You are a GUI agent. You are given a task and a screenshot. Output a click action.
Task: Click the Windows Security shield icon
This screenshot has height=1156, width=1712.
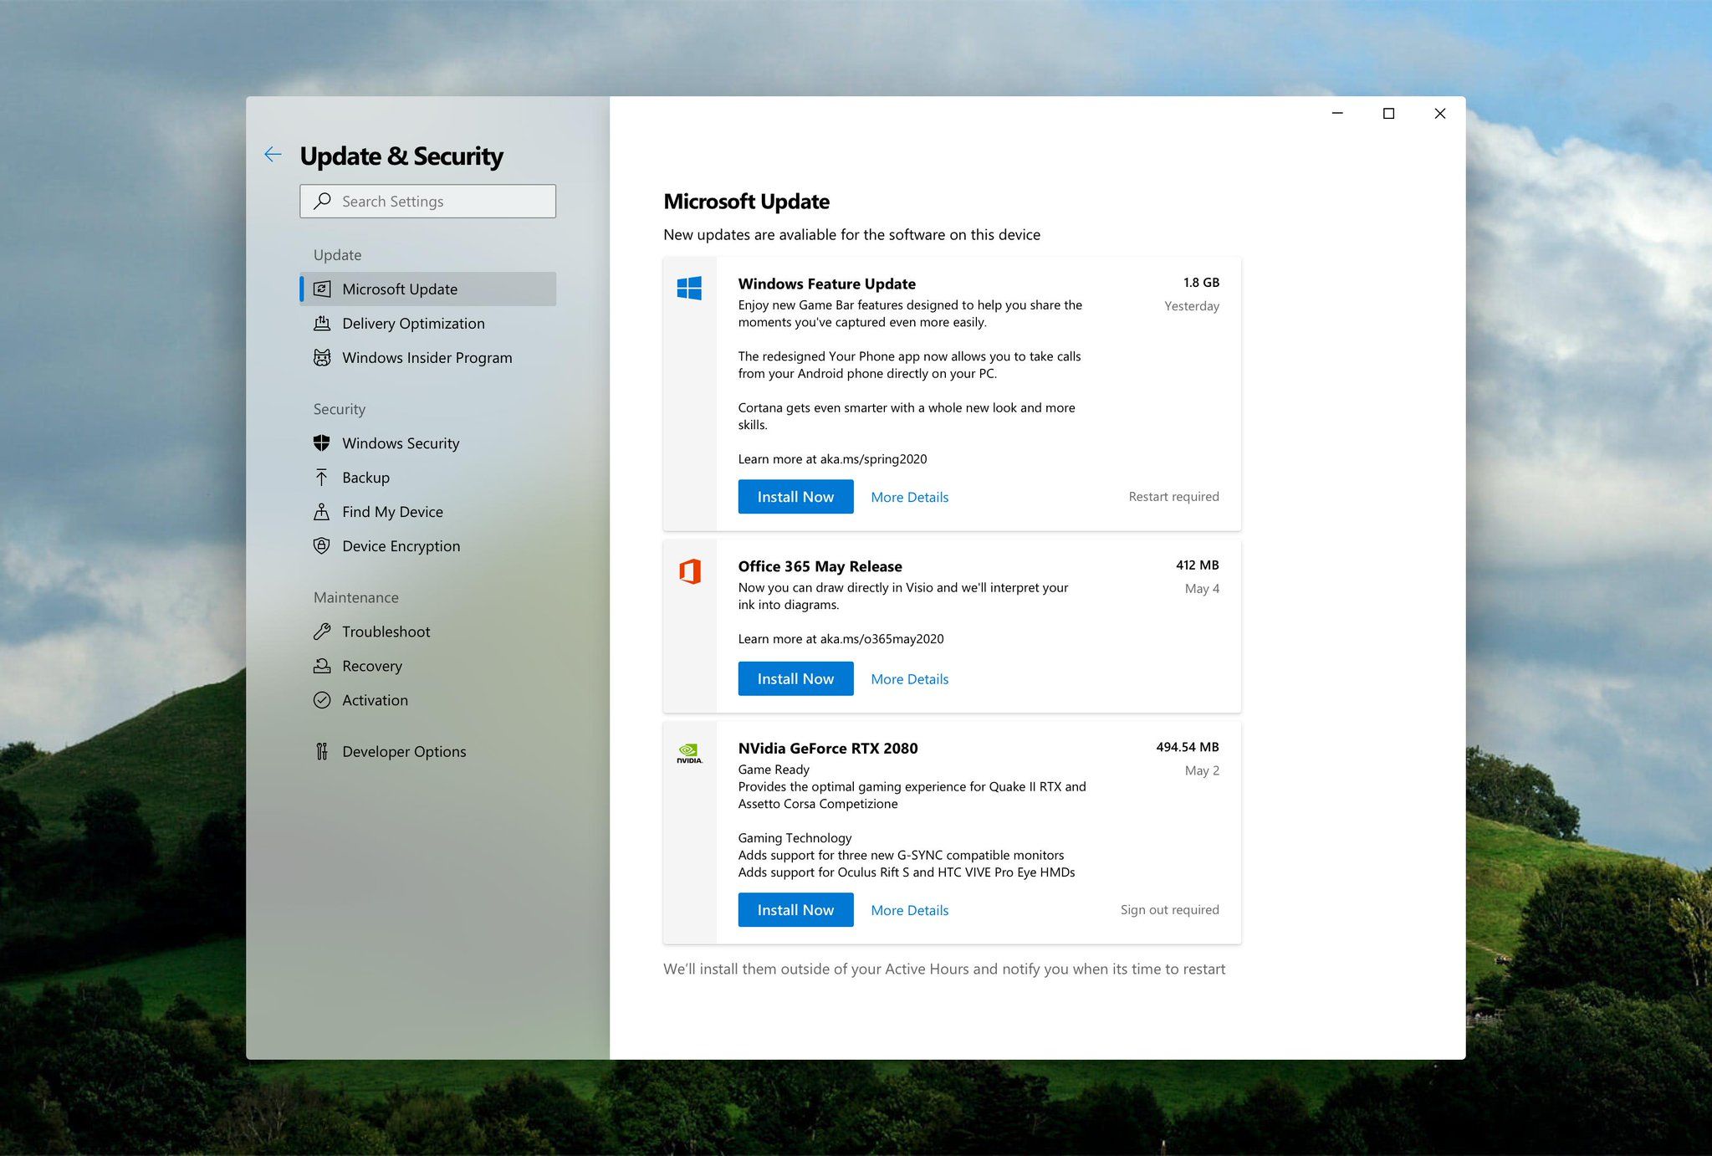click(x=322, y=442)
